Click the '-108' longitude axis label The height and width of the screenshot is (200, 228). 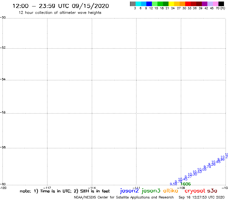point(181,188)
